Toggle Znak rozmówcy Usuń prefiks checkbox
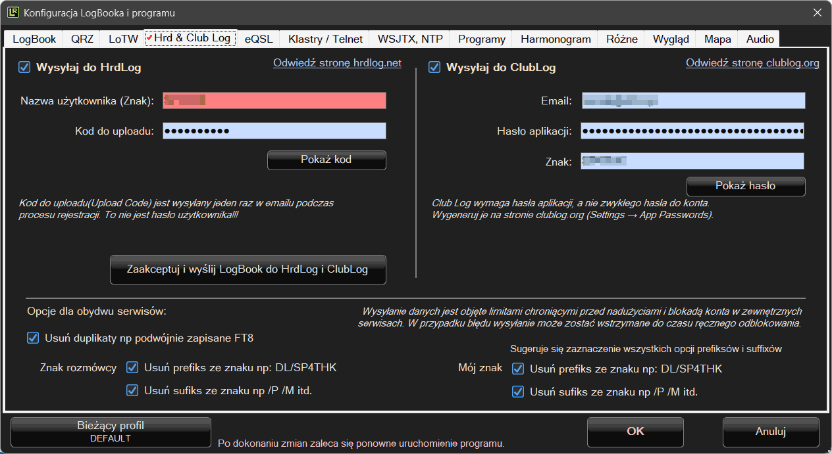 [132, 367]
